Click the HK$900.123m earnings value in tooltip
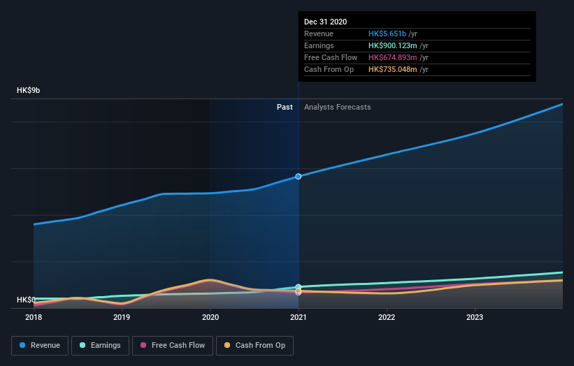Viewport: 574px width, 366px height. (x=393, y=45)
